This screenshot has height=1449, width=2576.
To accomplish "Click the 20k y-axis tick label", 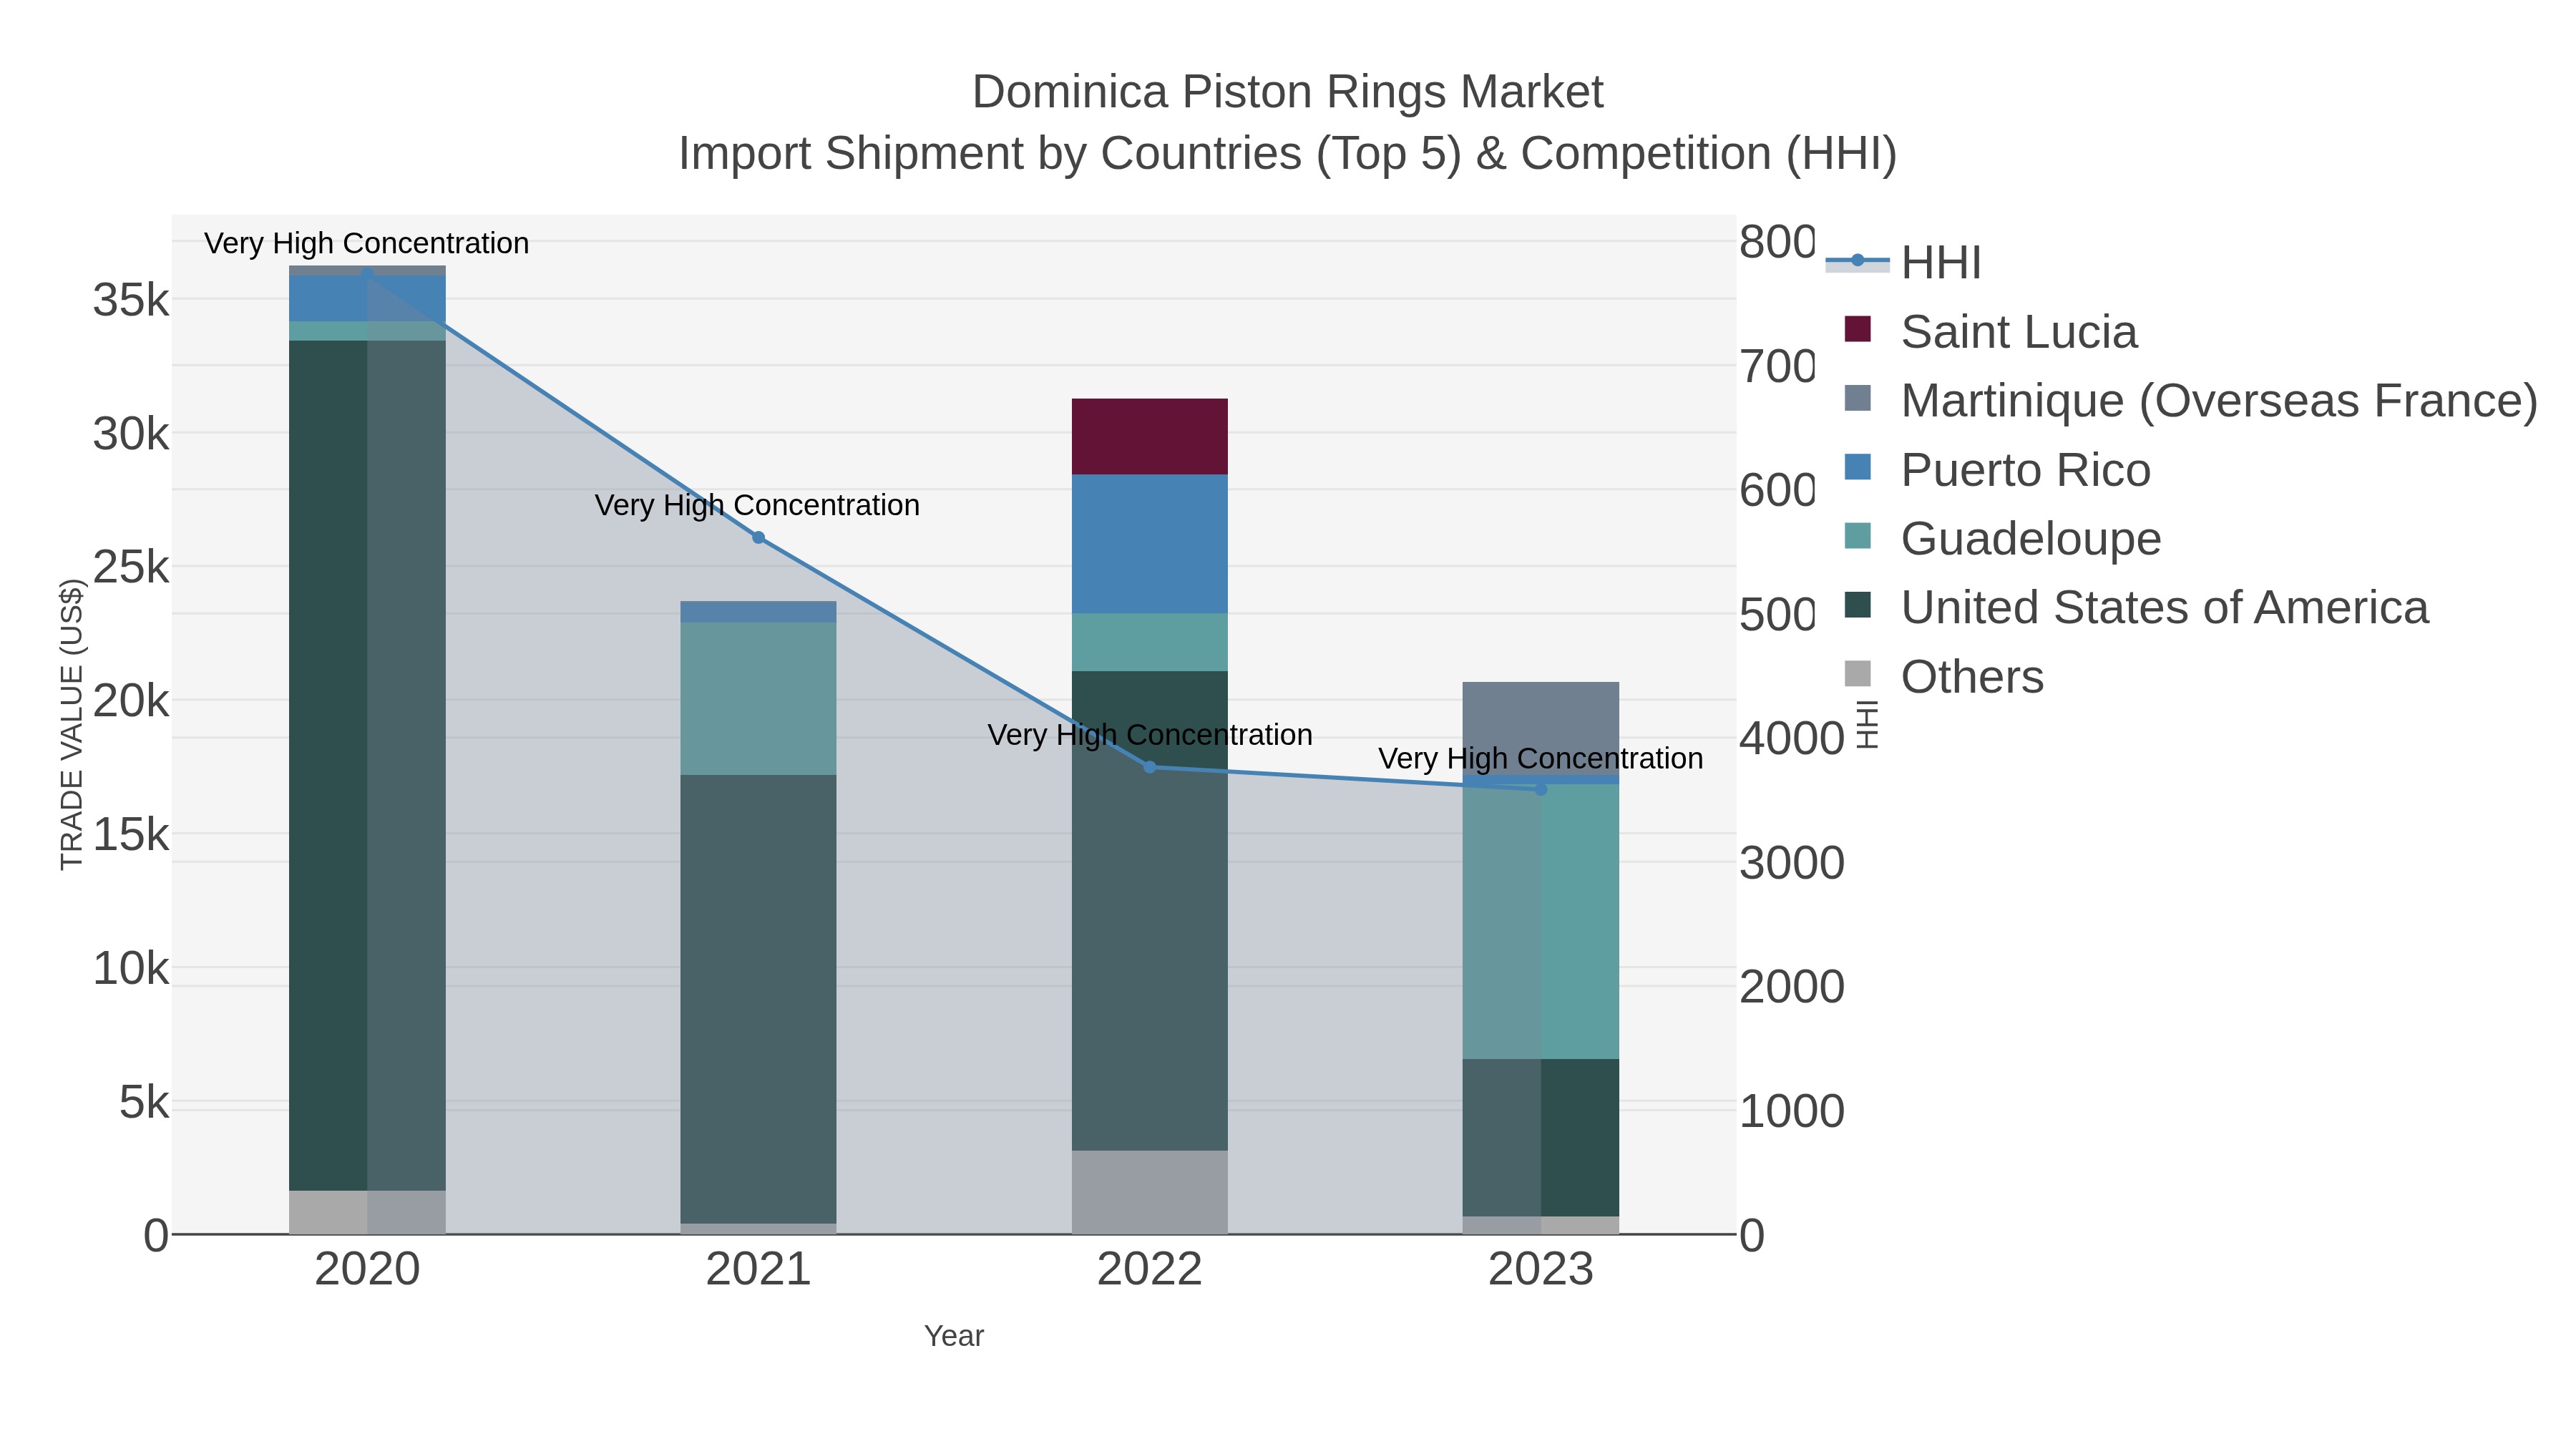I will tap(131, 701).
